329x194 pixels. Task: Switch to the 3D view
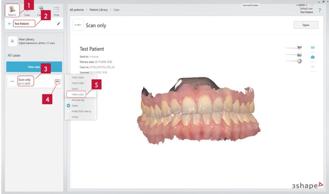click(x=313, y=48)
